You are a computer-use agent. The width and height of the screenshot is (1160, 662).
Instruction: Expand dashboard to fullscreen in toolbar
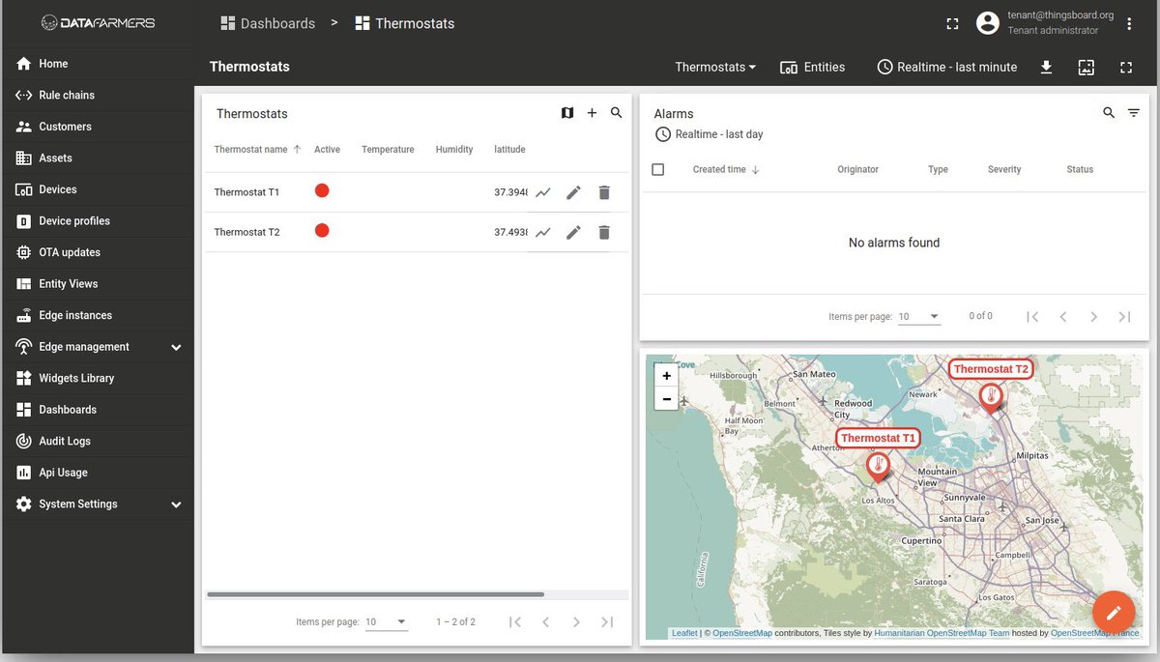[1125, 68]
